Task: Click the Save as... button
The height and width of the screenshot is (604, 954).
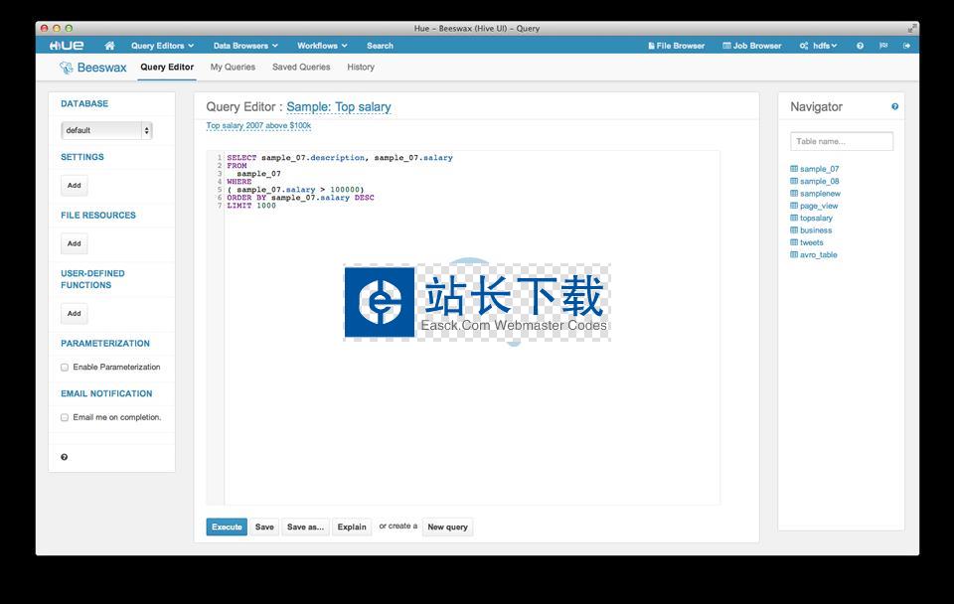Action: (x=305, y=527)
